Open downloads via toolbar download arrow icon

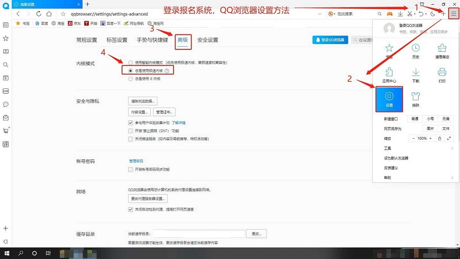coord(400,14)
